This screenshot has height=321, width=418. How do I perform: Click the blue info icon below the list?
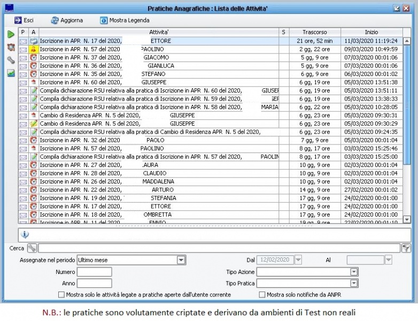click(25, 234)
